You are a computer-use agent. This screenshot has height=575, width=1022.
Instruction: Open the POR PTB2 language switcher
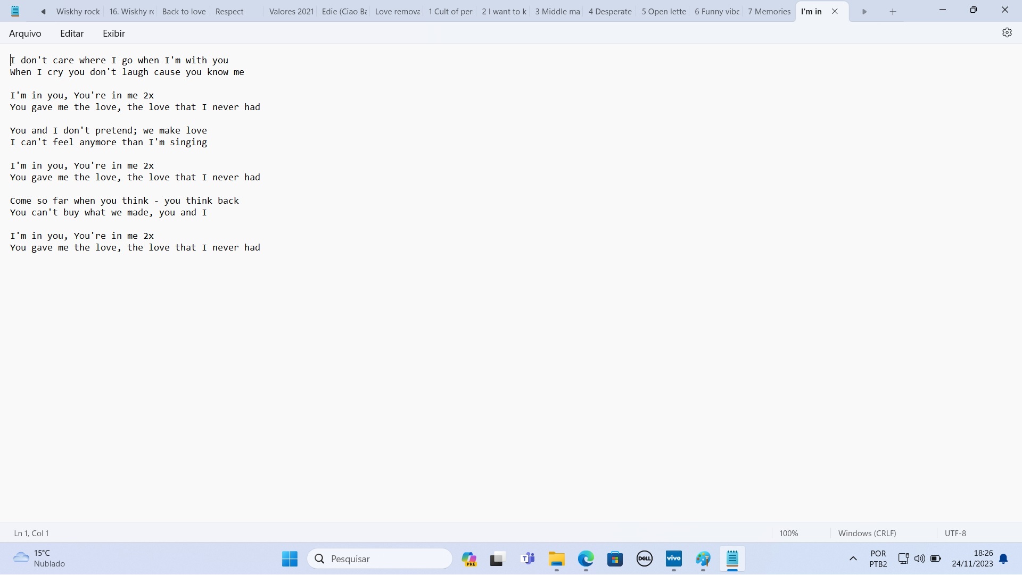[x=878, y=559]
